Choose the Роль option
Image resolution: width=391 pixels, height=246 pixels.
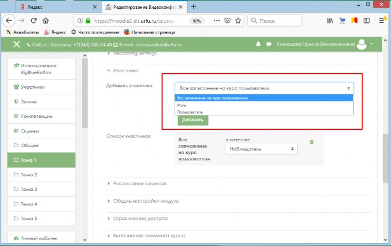264,105
